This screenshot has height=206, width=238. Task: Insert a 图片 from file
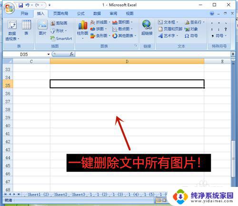(x=42, y=27)
